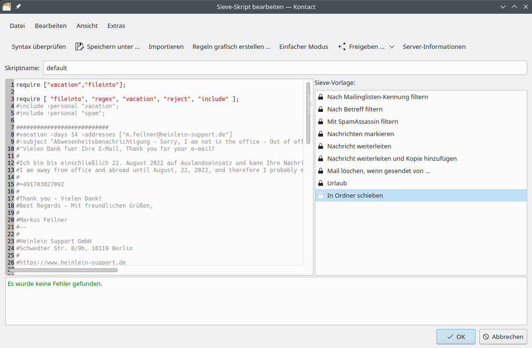Click the pin icon in title bar
This screenshot has height=348, width=532.
(x=18, y=7)
